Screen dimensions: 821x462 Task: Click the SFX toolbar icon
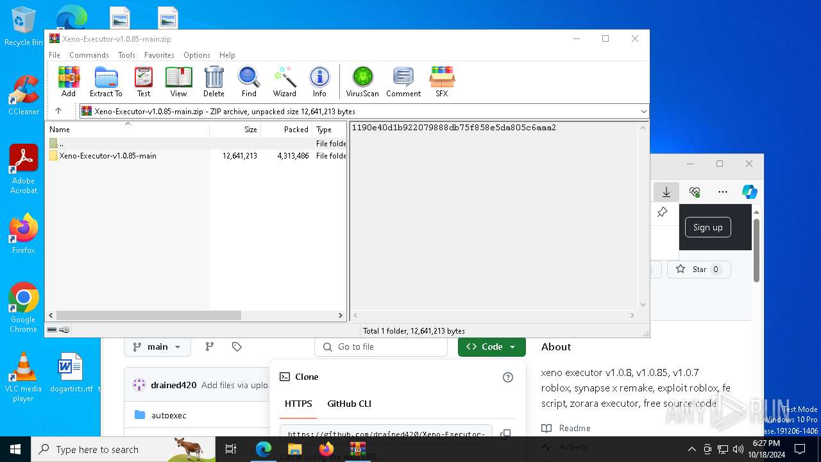click(442, 81)
